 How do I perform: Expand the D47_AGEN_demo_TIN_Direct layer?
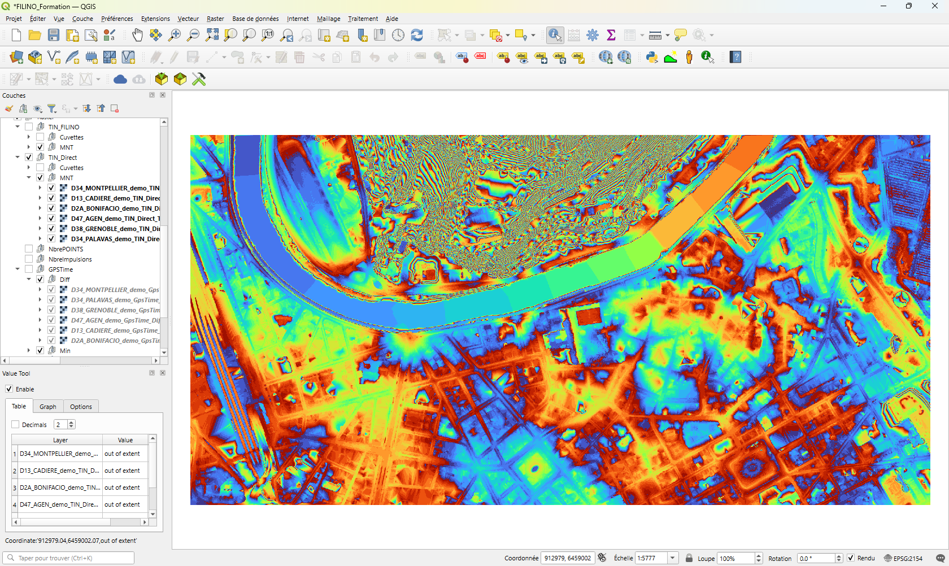40,219
